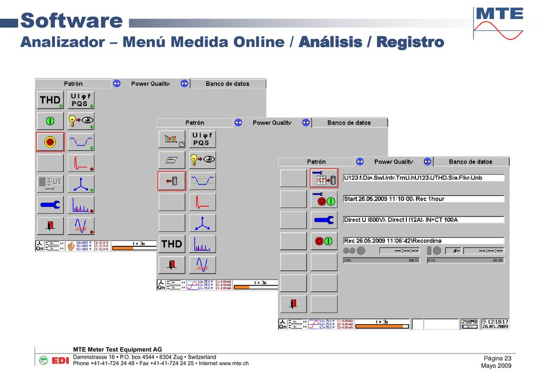The image size is (546, 386).
Task: Open voltage dip waveform in middle window
Action: click(x=202, y=181)
